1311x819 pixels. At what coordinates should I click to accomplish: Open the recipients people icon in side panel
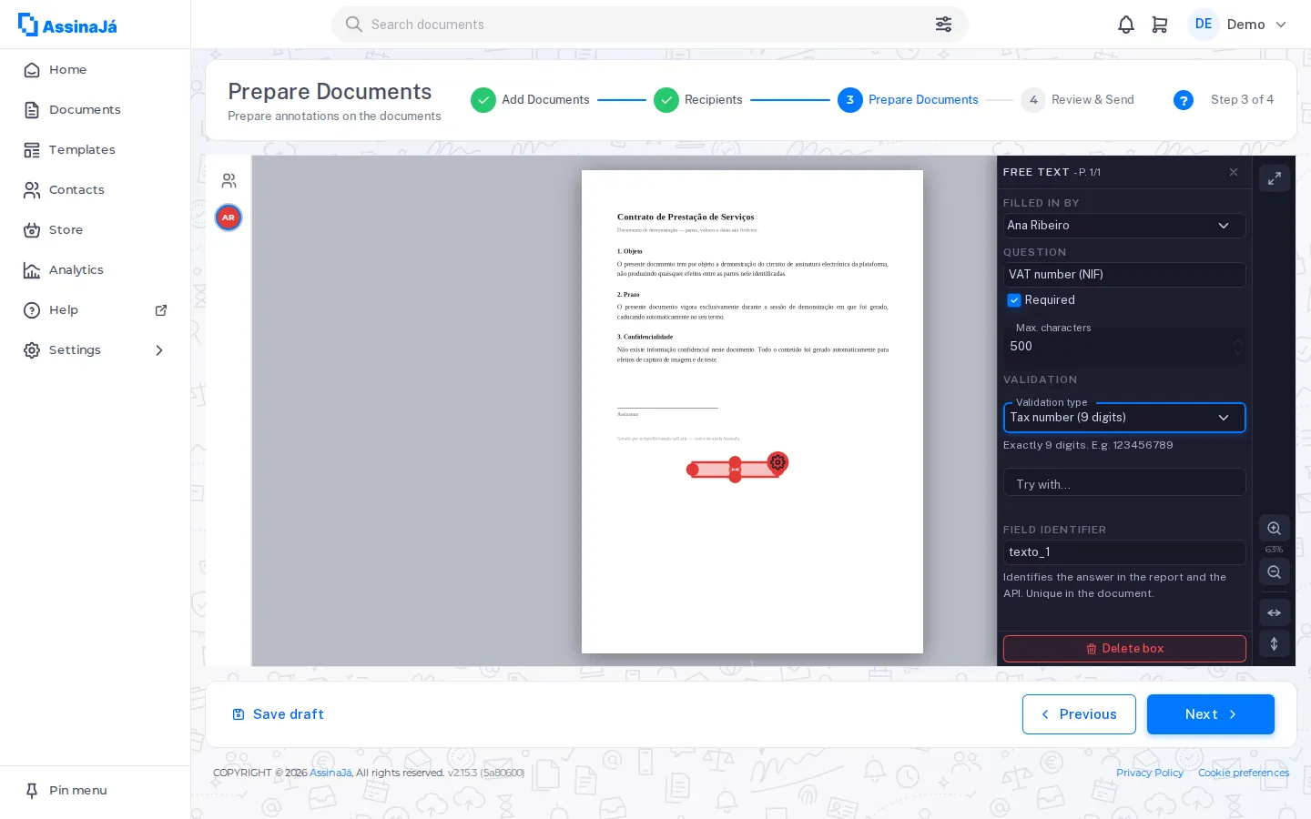[x=229, y=180]
